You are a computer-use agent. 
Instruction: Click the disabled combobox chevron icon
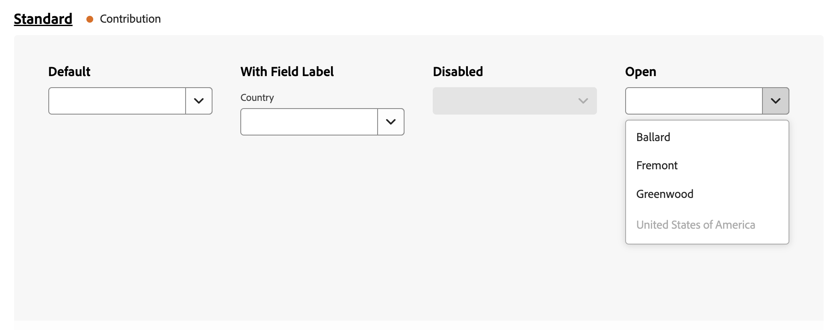point(583,101)
